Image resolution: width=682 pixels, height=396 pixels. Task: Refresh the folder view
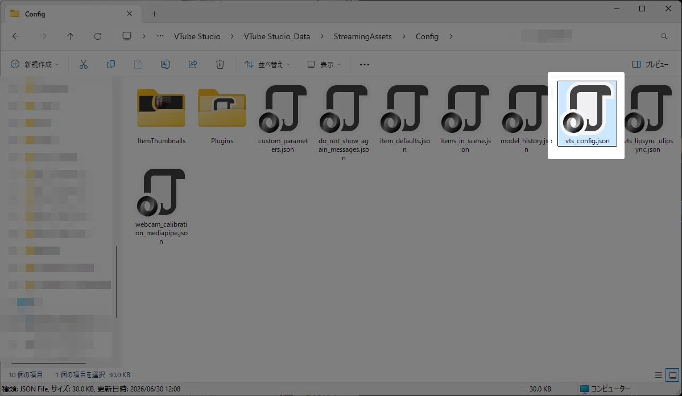[x=98, y=36]
